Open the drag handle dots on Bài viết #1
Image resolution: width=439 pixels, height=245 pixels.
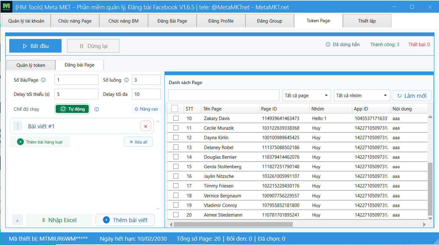[18, 126]
